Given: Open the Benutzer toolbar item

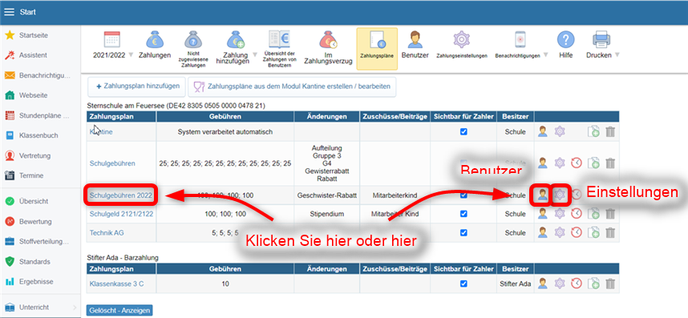Looking at the screenshot, I should 415,45.
